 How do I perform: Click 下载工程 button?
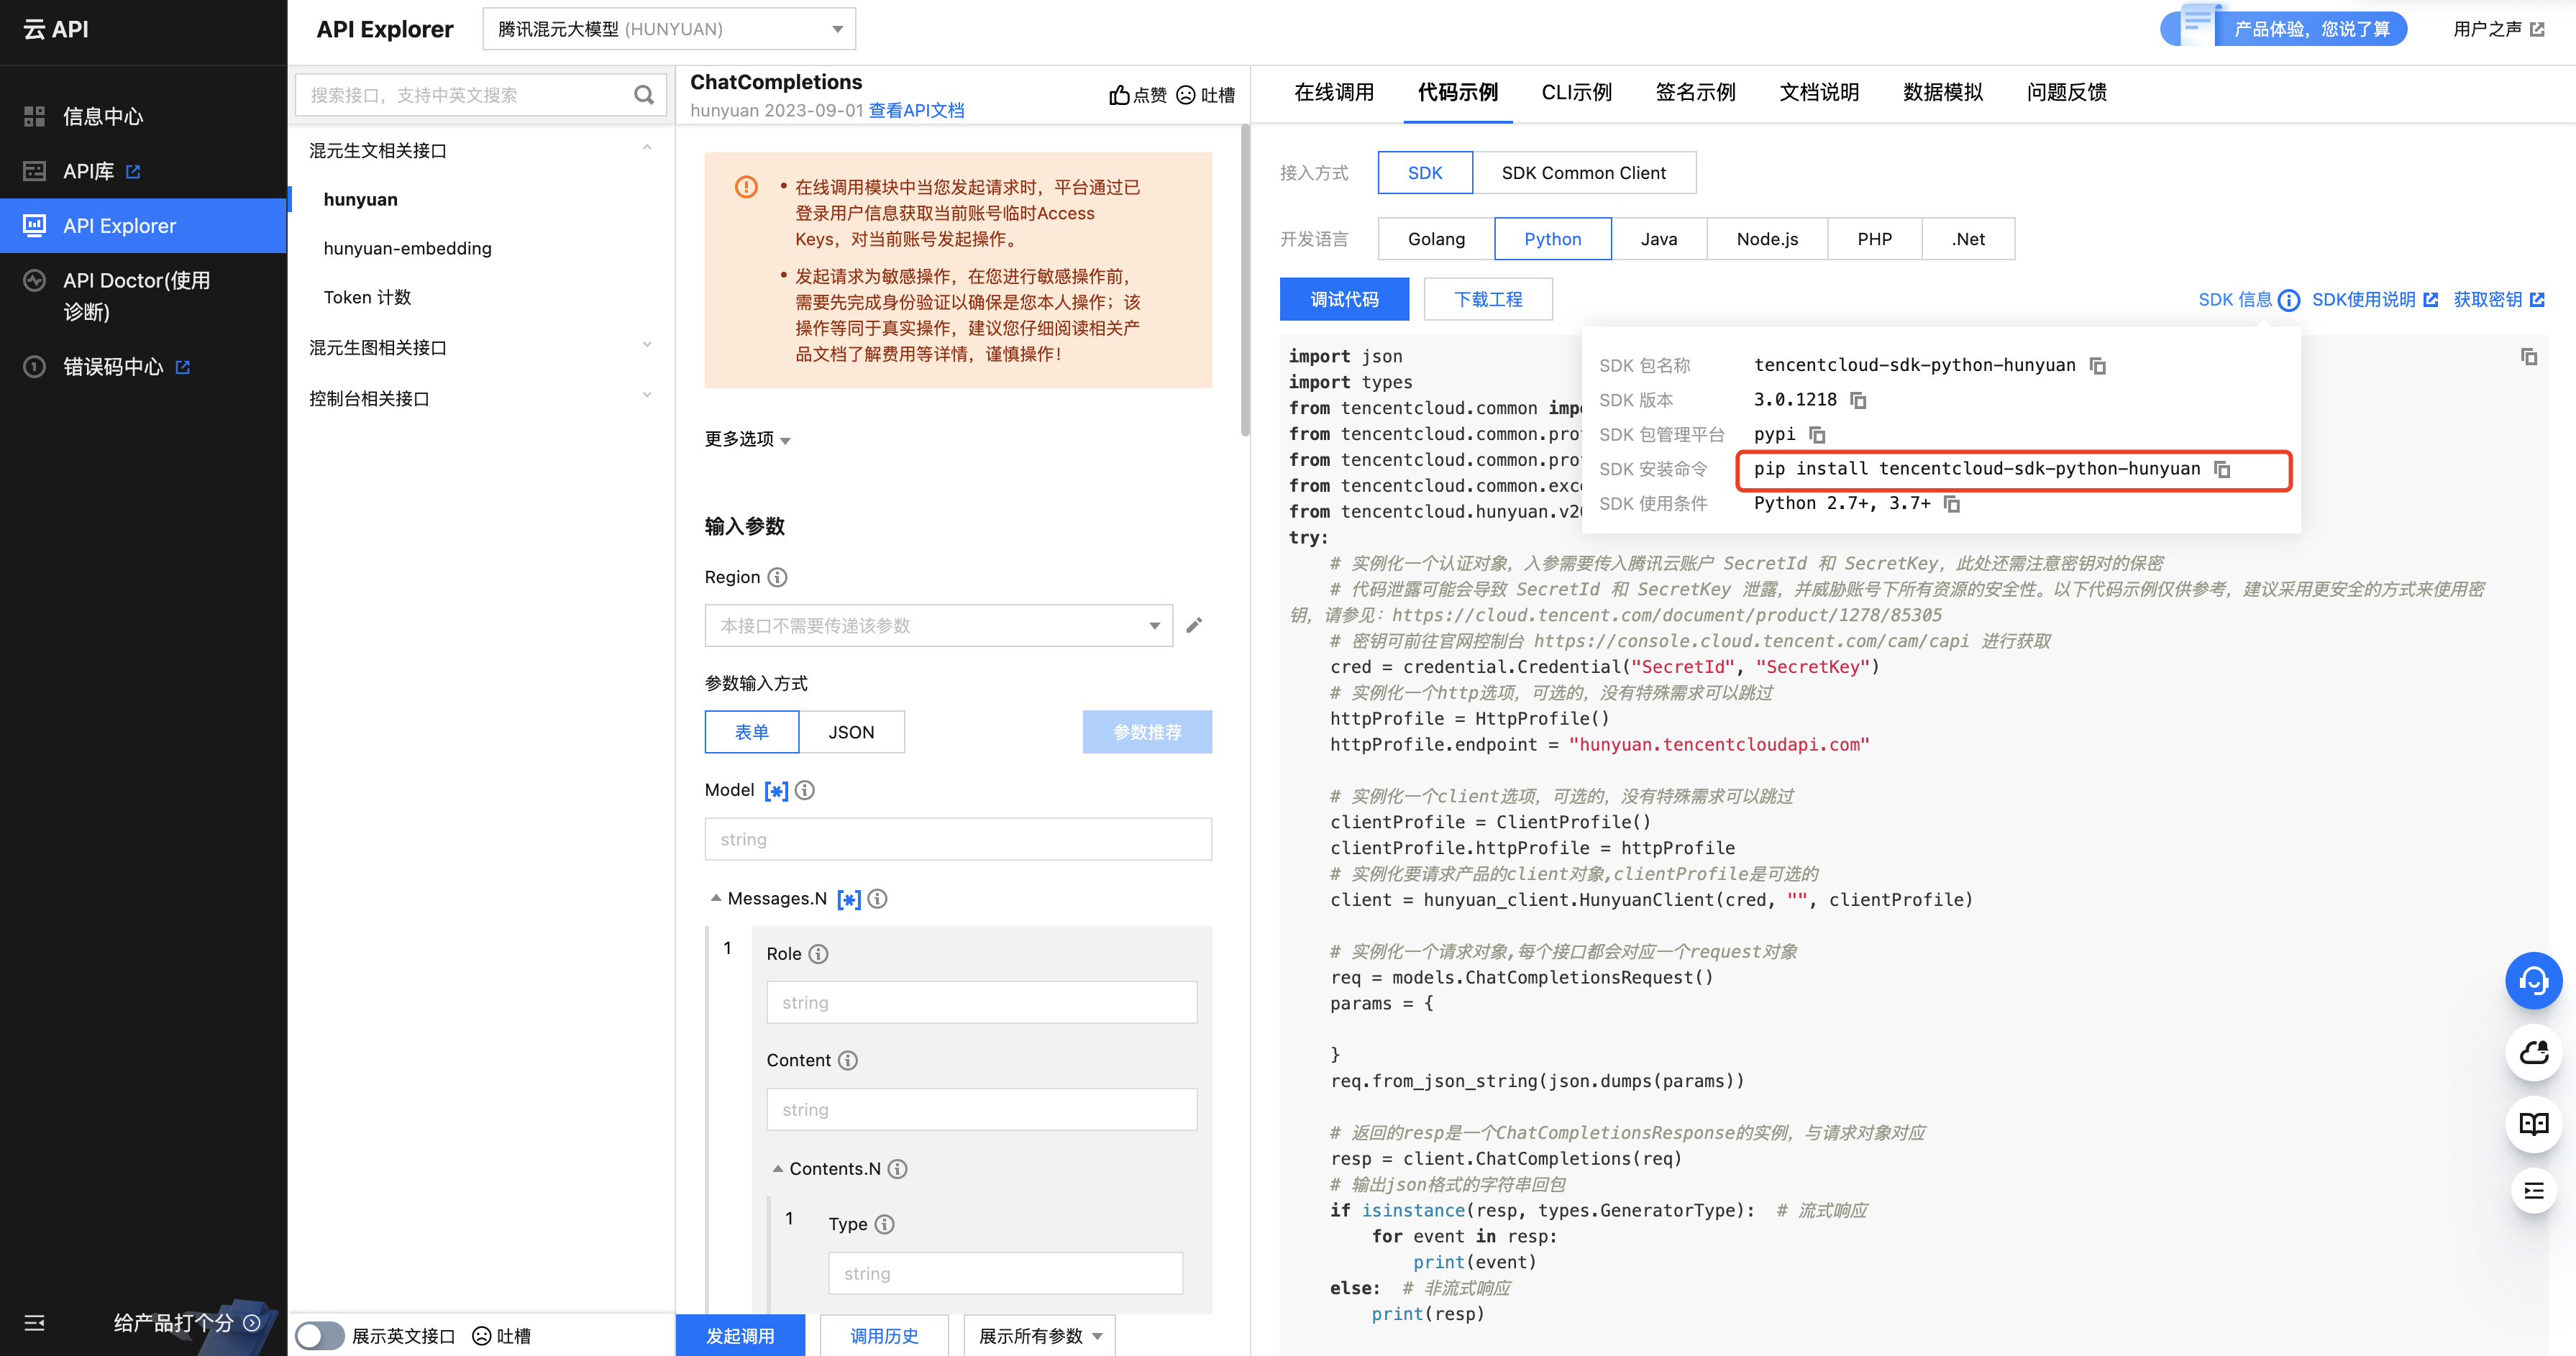point(1488,299)
